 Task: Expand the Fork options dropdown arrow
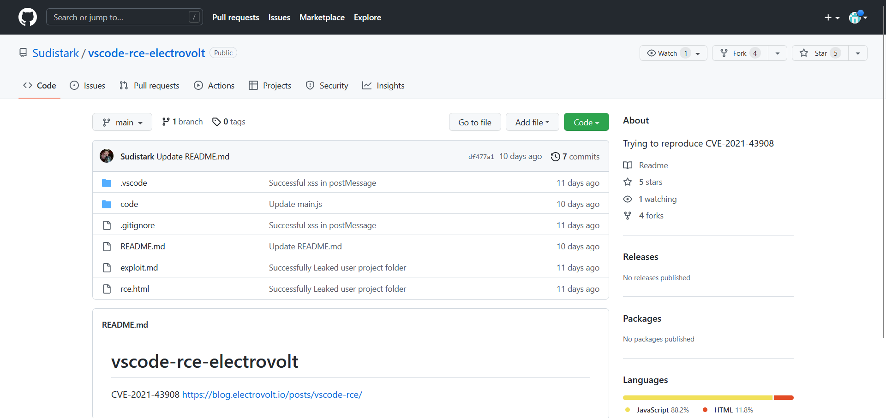[x=778, y=53]
